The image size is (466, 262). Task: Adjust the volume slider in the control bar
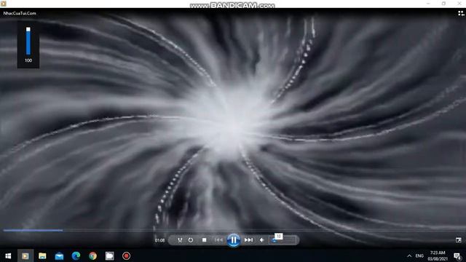pyautogui.click(x=283, y=240)
